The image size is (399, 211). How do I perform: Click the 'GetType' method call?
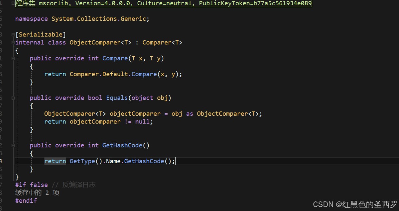pos(82,161)
